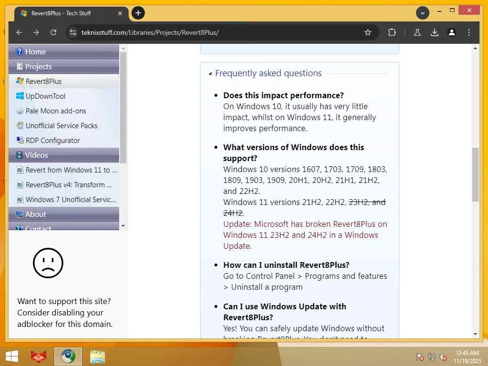Open the Windows Start button
Viewport: 488px width, 366px height.
point(12,356)
